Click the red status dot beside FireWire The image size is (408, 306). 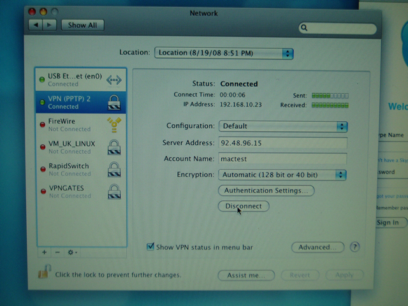[x=43, y=125]
